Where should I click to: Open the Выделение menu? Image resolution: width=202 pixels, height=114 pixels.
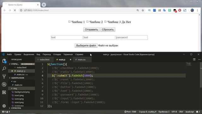29,54
